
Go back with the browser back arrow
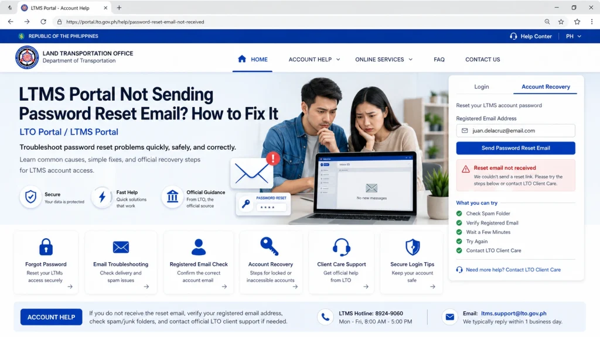click(11, 22)
